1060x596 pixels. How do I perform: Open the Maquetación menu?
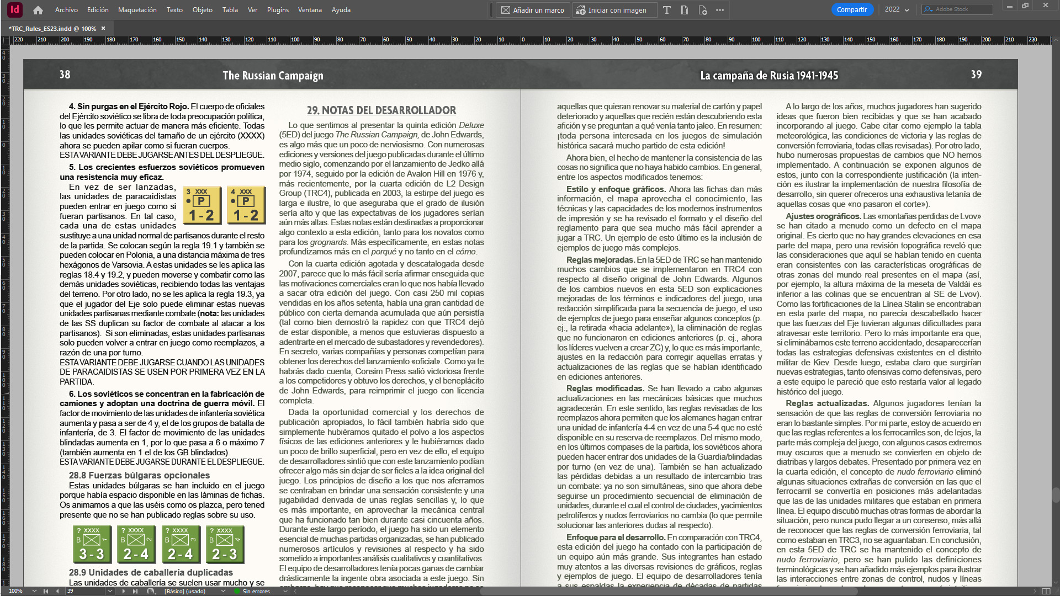(137, 10)
